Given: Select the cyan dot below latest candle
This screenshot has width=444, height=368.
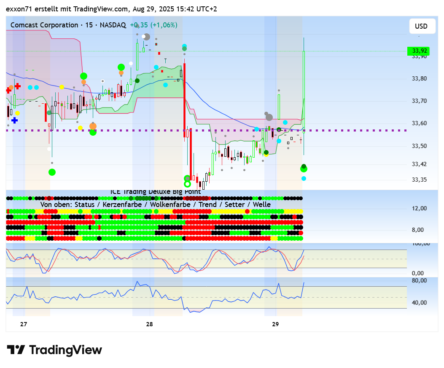Looking at the screenshot, I should click(304, 178).
